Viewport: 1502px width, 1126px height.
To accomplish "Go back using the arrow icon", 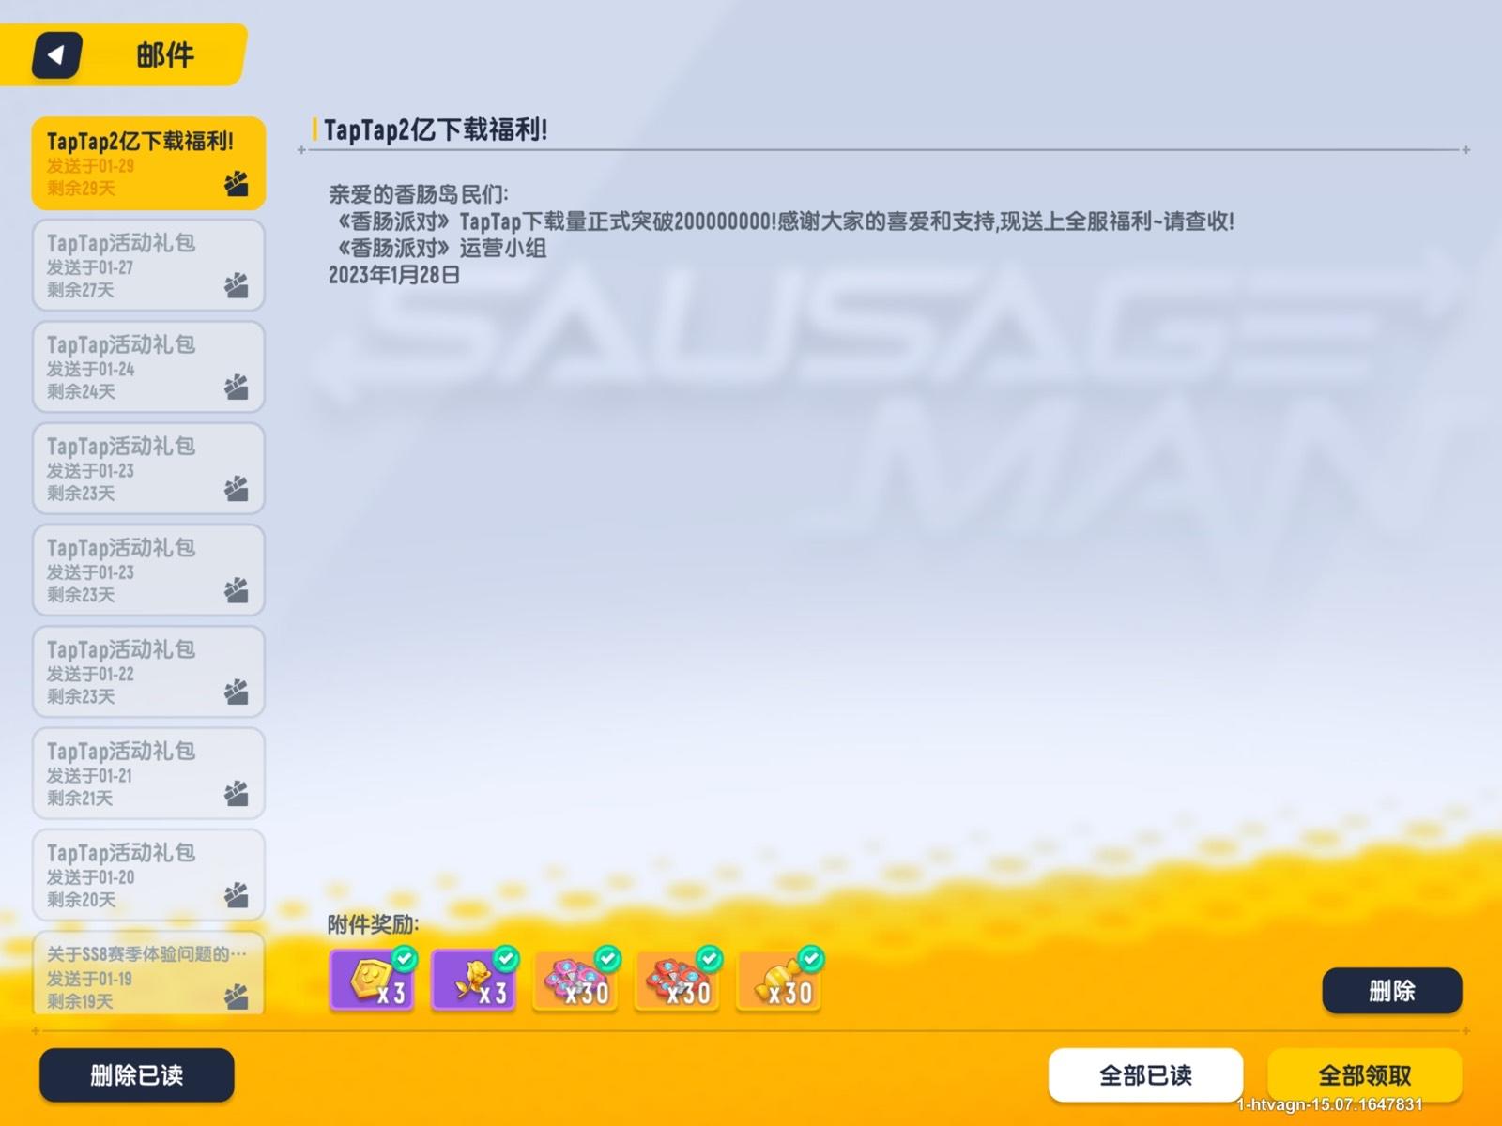I will pos(57,55).
